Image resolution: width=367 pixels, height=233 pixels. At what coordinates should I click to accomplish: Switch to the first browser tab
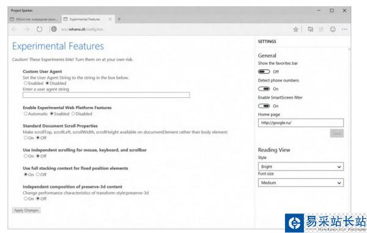pos(35,19)
